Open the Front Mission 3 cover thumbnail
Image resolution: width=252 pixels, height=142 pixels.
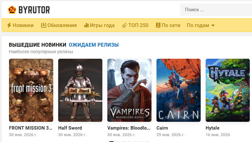[x=31, y=90]
